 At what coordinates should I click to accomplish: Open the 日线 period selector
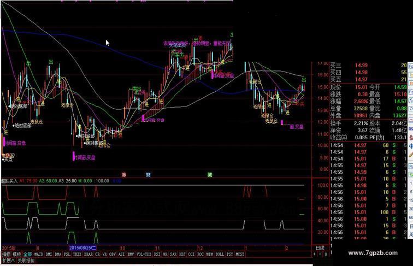pyautogui.click(x=320, y=248)
